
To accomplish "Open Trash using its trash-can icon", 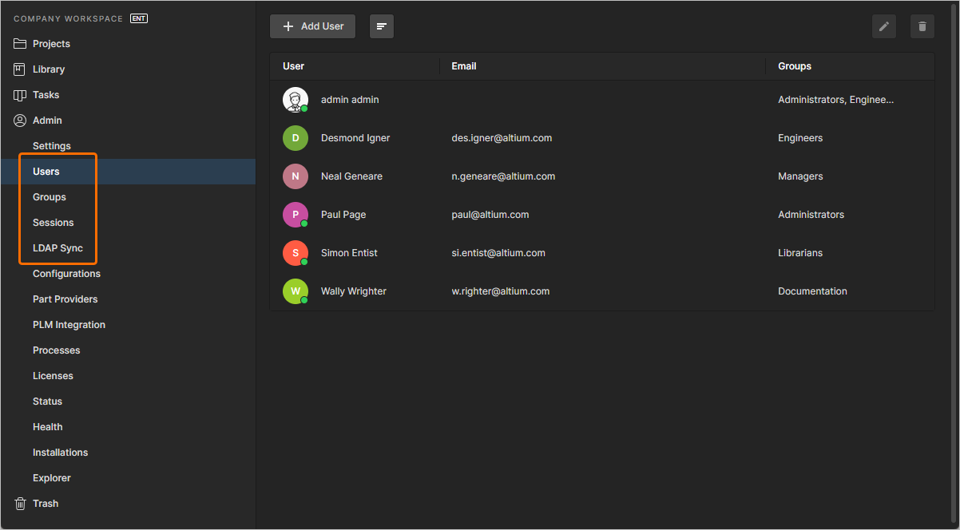I will click(x=18, y=503).
